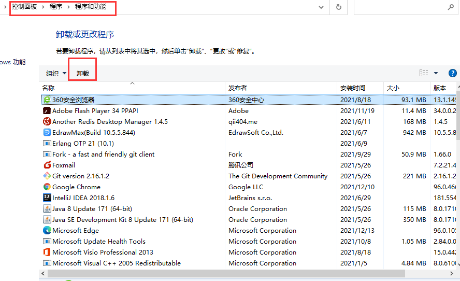Select Fork - a fast and friendly git client

coord(103,154)
